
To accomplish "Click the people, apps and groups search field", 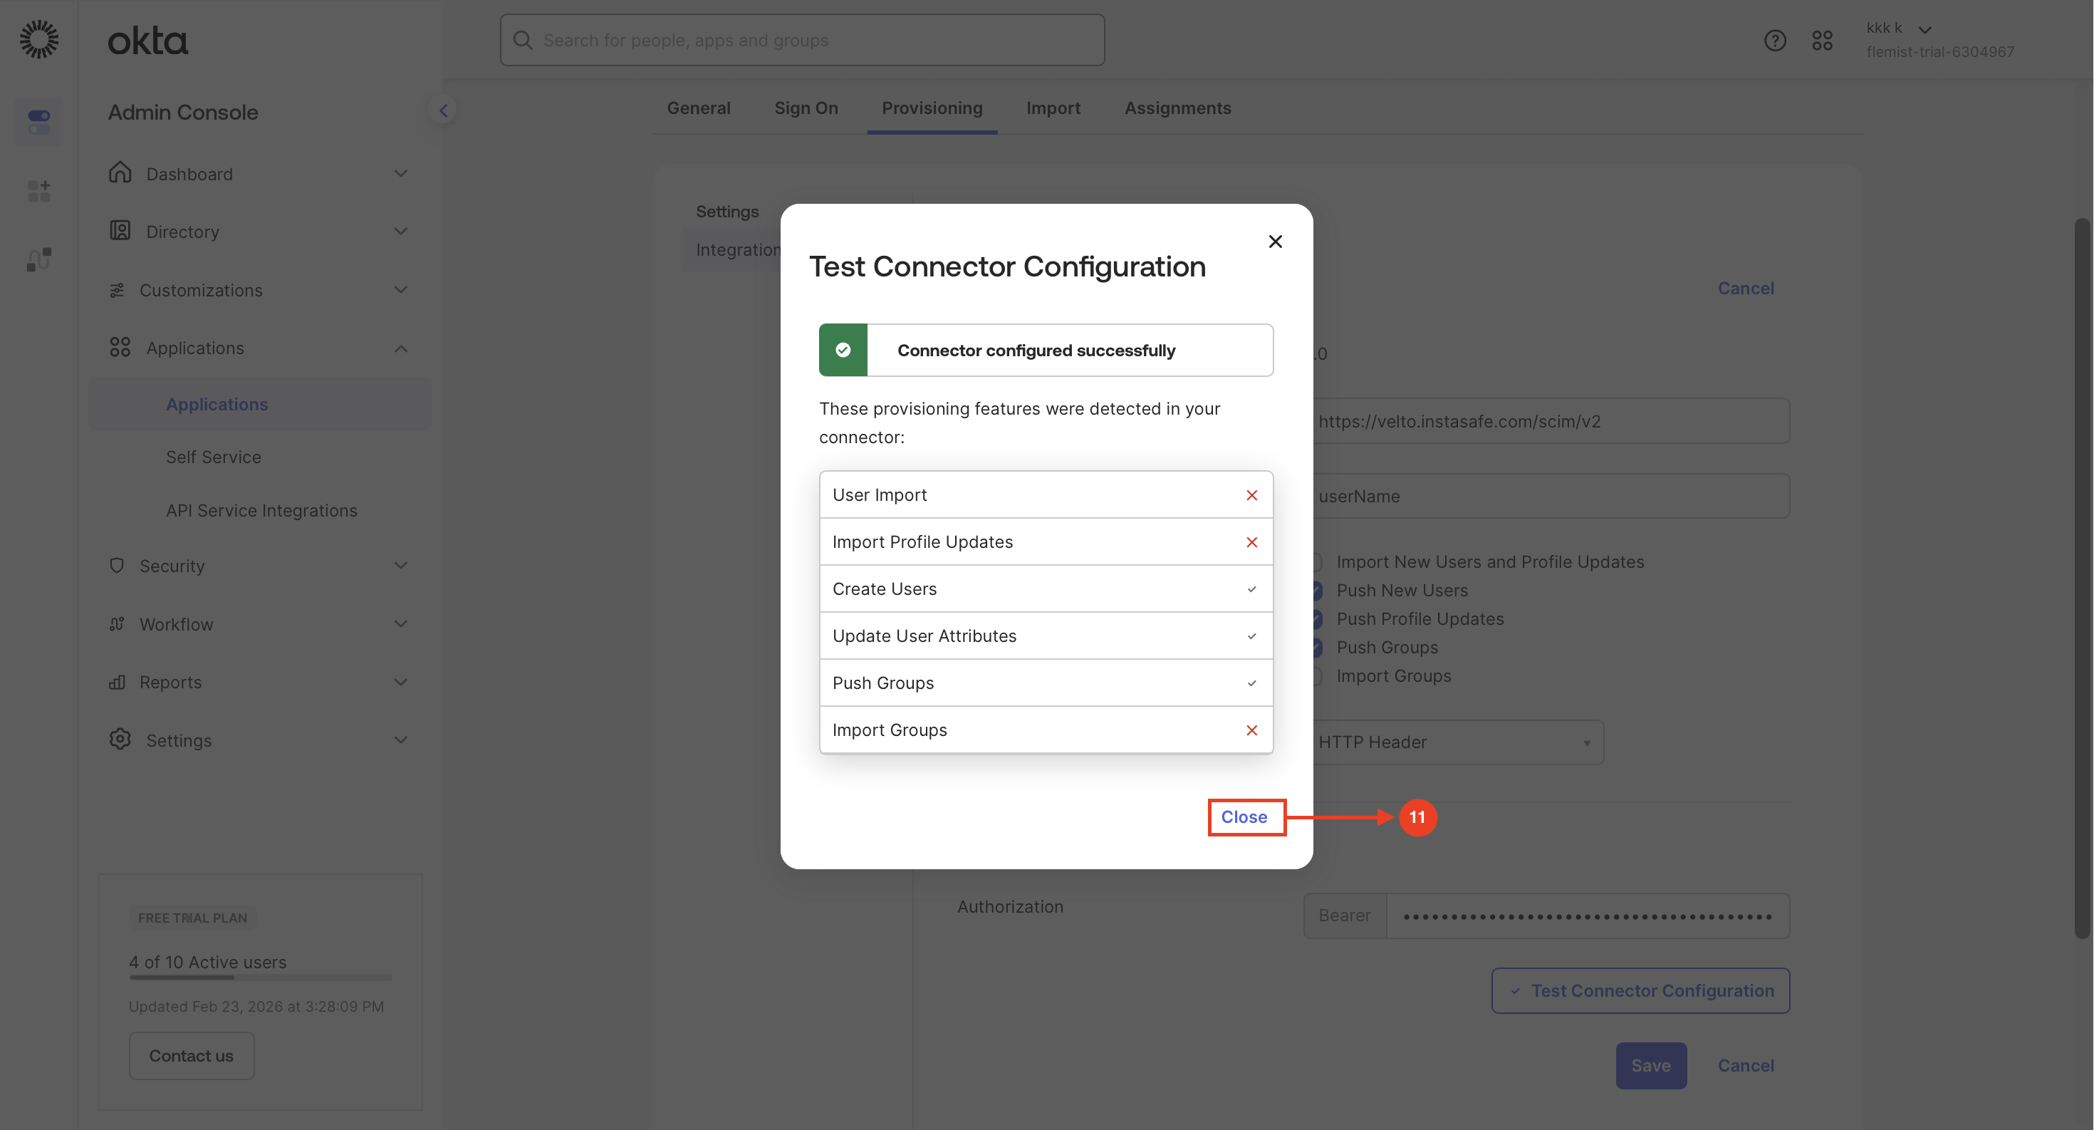I will pyautogui.click(x=802, y=40).
